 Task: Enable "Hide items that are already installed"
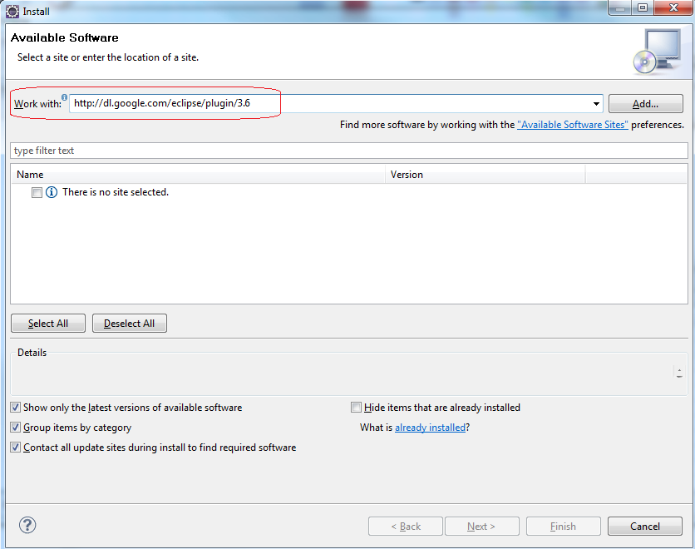tap(356, 408)
